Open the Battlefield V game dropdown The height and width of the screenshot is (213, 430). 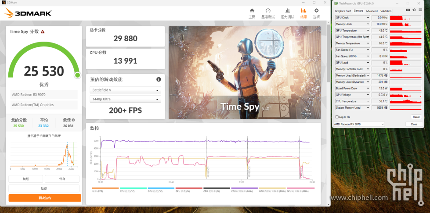(x=125, y=90)
